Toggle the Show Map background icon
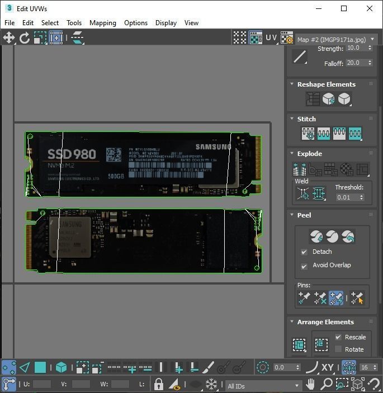383x393 pixels. click(x=256, y=37)
